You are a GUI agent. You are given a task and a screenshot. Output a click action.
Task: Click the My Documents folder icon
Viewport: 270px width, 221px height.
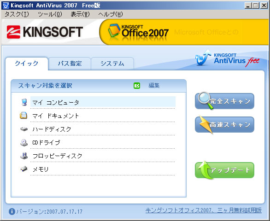tap(23, 116)
